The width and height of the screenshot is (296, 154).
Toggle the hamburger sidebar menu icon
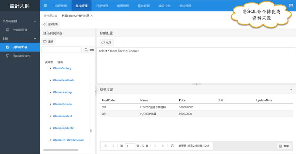tap(46, 6)
